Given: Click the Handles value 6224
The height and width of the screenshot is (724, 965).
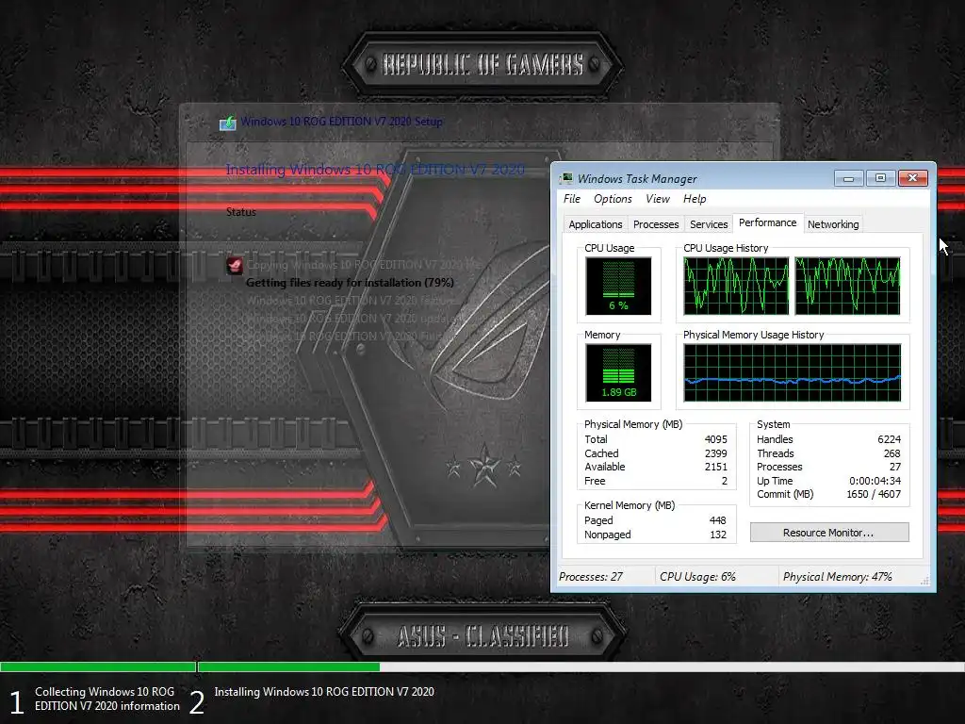Looking at the screenshot, I should pyautogui.click(x=889, y=439).
